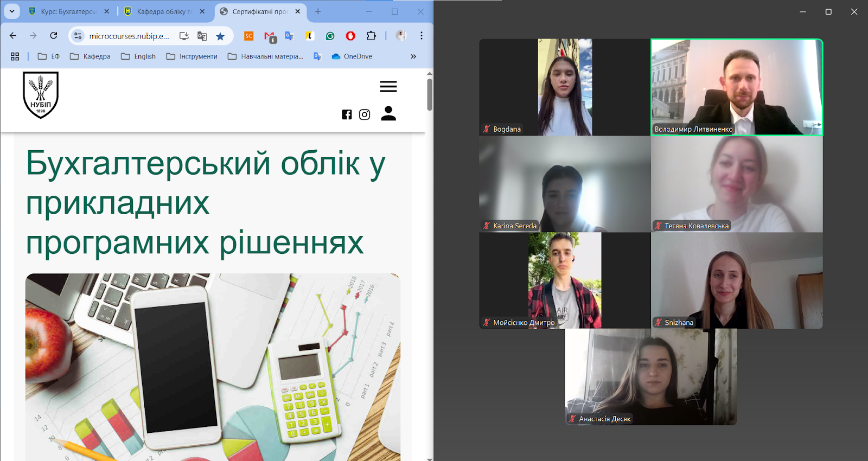This screenshot has width=868, height=461.
Task: Open the Facebook page icon
Action: point(347,114)
